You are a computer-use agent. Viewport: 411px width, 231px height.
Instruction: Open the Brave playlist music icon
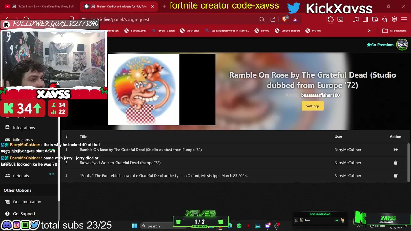(x=356, y=19)
